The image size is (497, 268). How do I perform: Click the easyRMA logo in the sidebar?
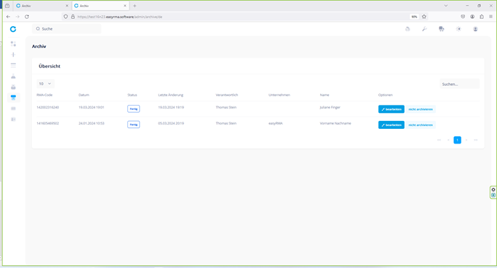click(x=13, y=29)
